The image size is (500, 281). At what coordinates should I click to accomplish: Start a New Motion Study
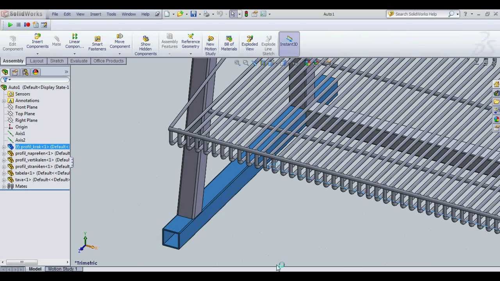coord(211,45)
